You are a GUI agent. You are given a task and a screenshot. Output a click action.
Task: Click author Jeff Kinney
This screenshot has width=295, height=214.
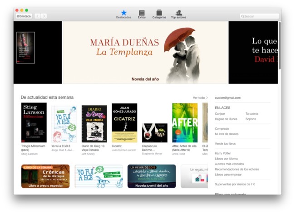pos(88,154)
